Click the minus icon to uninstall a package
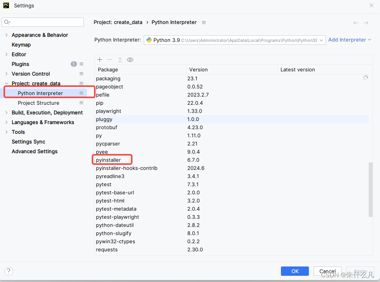Image resolution: width=380 pixels, height=282 pixels. pos(110,60)
